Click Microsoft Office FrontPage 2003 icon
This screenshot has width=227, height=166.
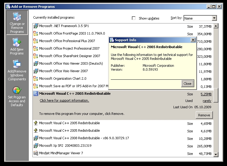36,33
